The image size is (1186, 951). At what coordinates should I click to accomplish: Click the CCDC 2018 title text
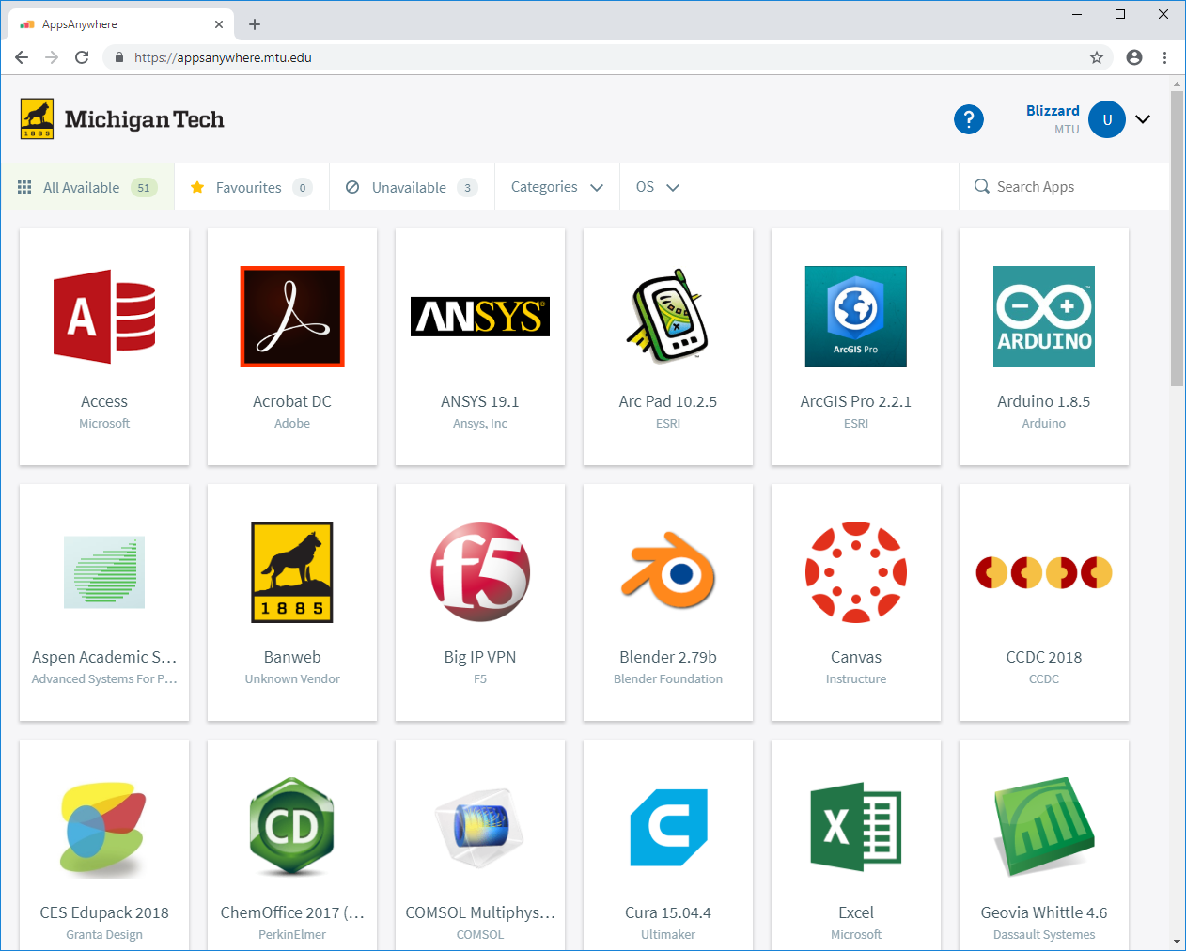coord(1044,657)
